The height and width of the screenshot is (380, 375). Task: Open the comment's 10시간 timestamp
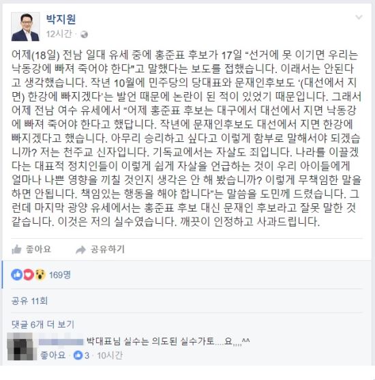coord(110,355)
